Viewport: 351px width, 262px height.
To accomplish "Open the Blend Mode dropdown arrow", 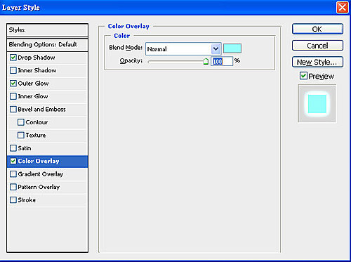I will coord(216,49).
